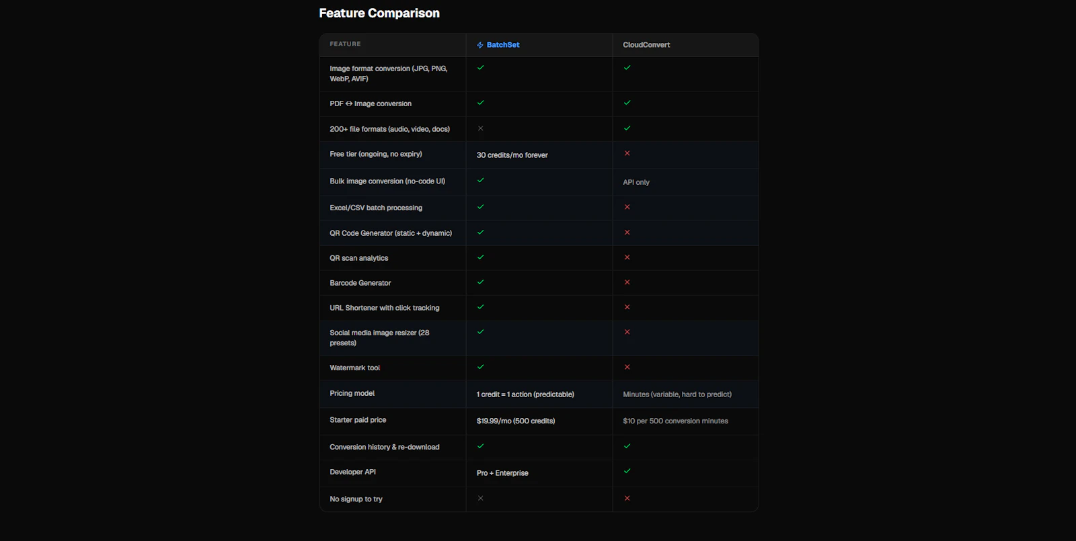Click BatchSet checkmark for QR Code Generator
The width and height of the screenshot is (1076, 541).
pyautogui.click(x=481, y=233)
